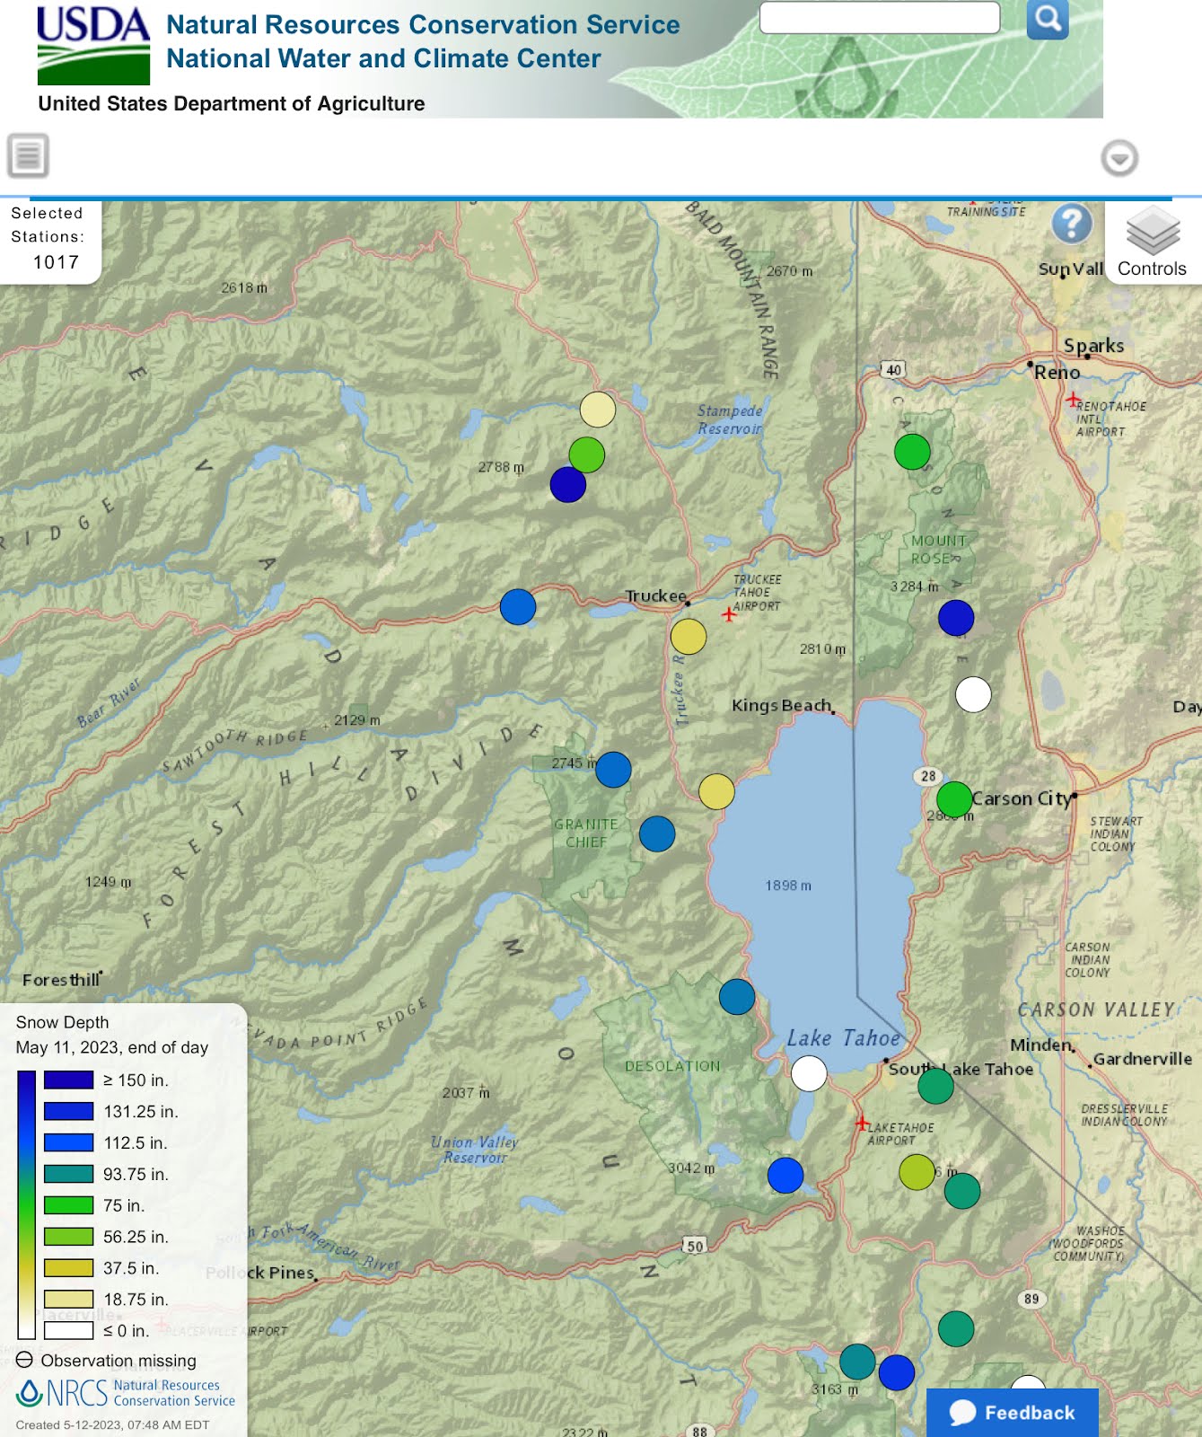
Task: Select the teal station at South Lake Tahoe
Action: click(935, 1087)
